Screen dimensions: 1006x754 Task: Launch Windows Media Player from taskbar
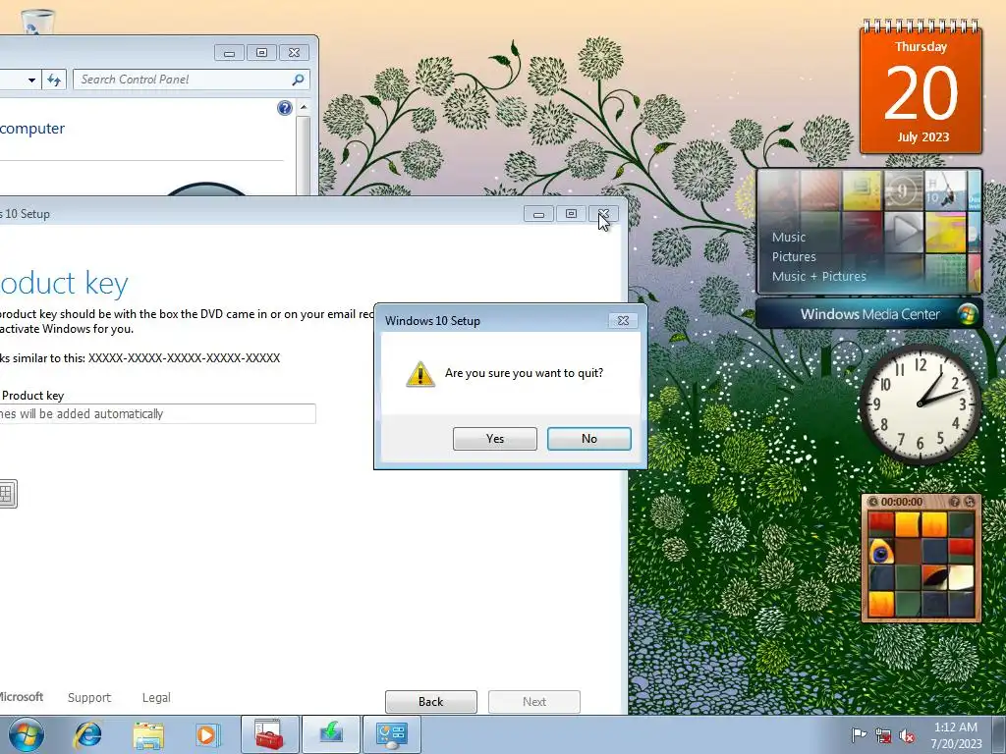tap(208, 734)
